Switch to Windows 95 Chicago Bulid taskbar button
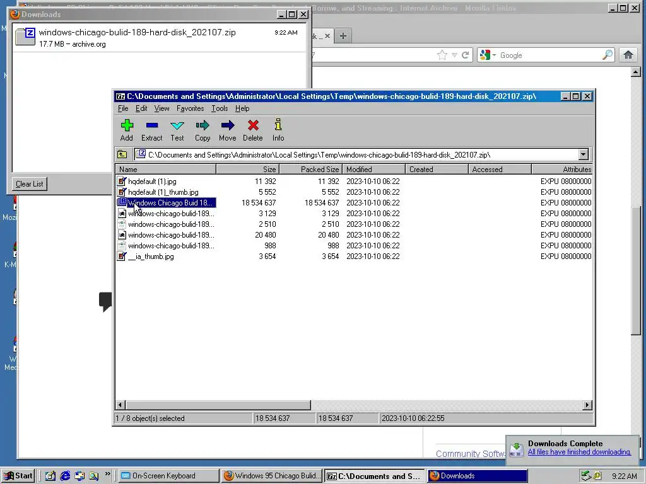Image resolution: width=646 pixels, height=484 pixels. pos(272,476)
